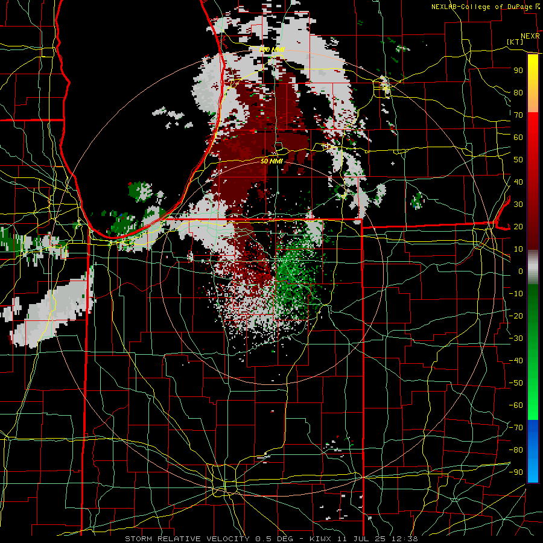The image size is (543, 543).
Task: Click the -60 scale value
Action: click(516, 405)
